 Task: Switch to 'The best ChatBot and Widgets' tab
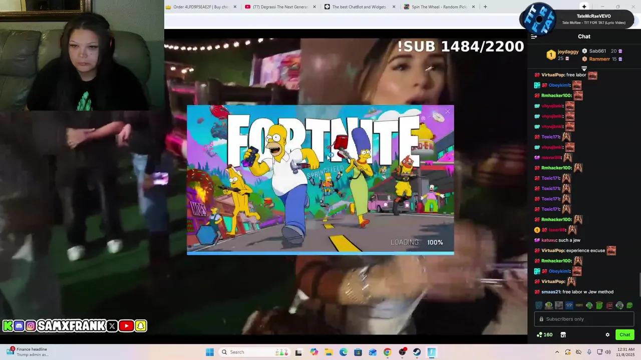point(360,7)
